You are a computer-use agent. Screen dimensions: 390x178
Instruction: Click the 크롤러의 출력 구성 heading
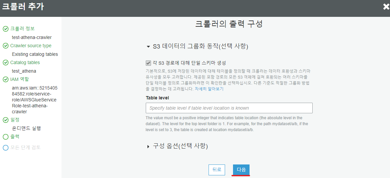(229, 24)
